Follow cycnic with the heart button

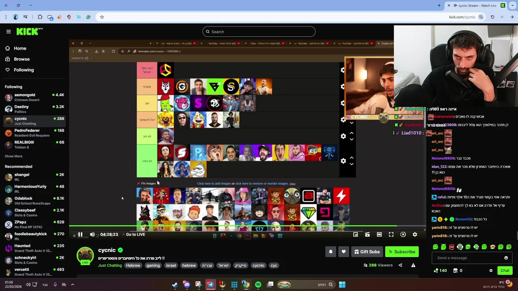point(344,252)
